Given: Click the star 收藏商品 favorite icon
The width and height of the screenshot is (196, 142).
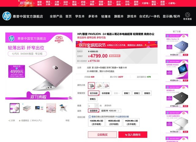Looking at the screenshot, I should coord(20,121).
